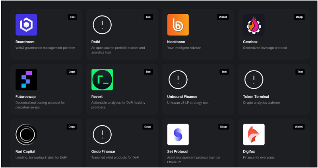The height and width of the screenshot is (168, 318).
Task: Open the Token Terminal placeholder icon
Action: [254, 80]
